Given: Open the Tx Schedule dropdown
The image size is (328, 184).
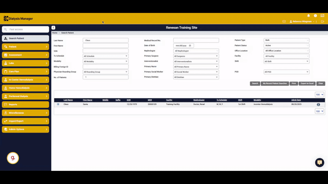Looking at the screenshot, I should (x=106, y=56).
